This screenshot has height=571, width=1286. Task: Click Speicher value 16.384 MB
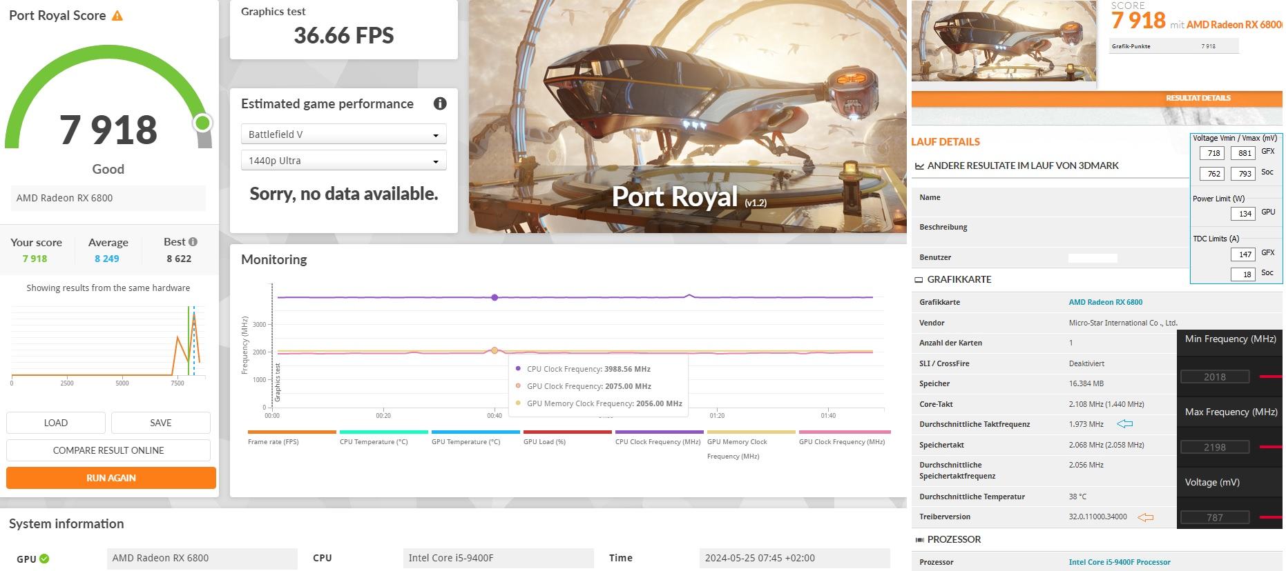(1086, 383)
